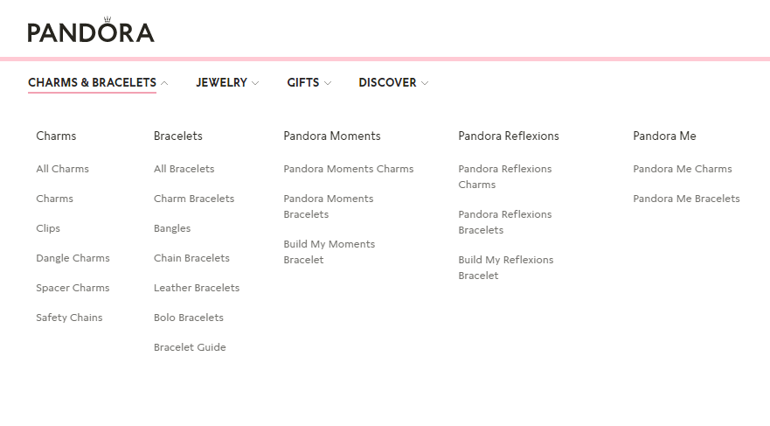Open the Clips category
This screenshot has width=770, height=426.
[x=48, y=228]
